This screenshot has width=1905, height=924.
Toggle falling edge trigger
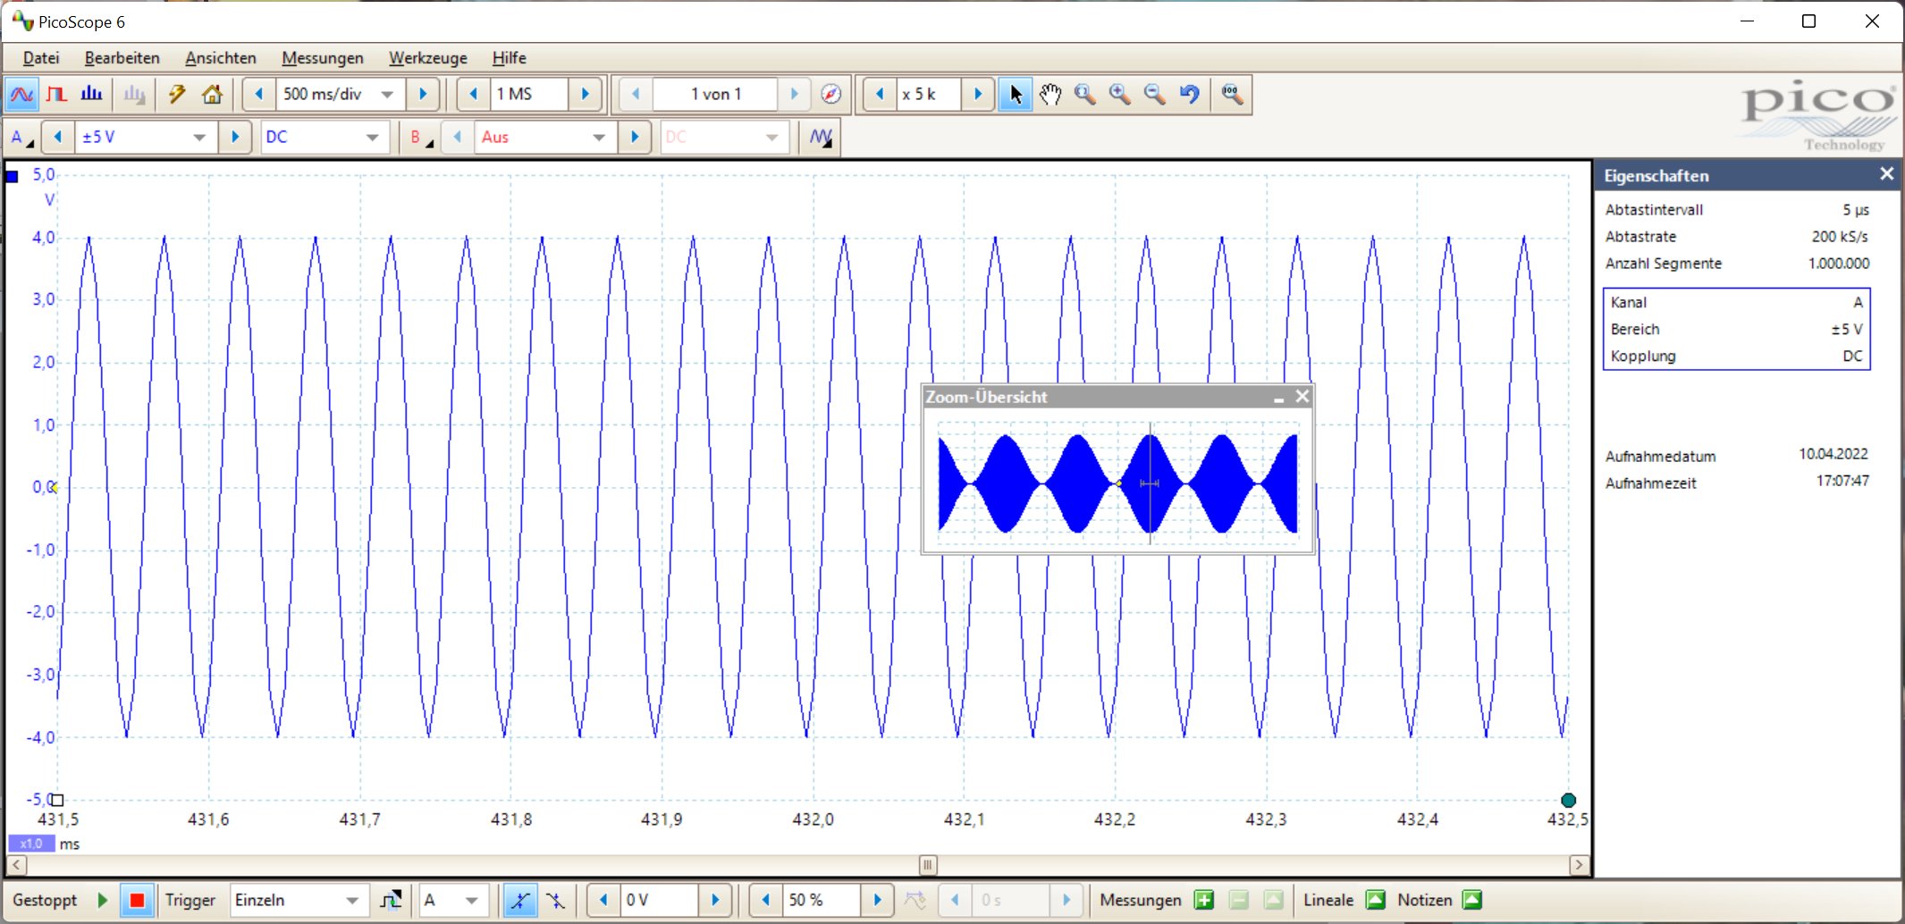(556, 900)
